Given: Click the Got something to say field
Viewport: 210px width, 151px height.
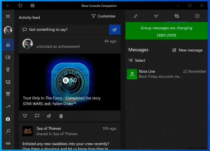Looking at the screenshot, I should (x=64, y=29).
